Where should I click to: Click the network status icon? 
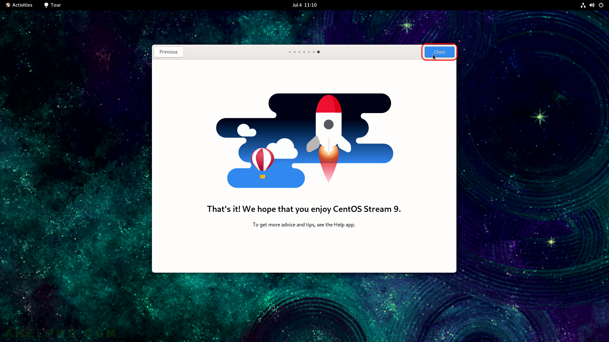click(583, 5)
